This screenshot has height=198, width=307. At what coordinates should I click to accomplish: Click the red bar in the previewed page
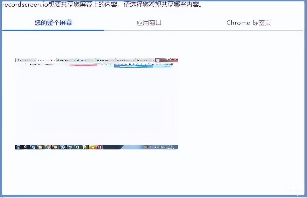click(x=83, y=65)
